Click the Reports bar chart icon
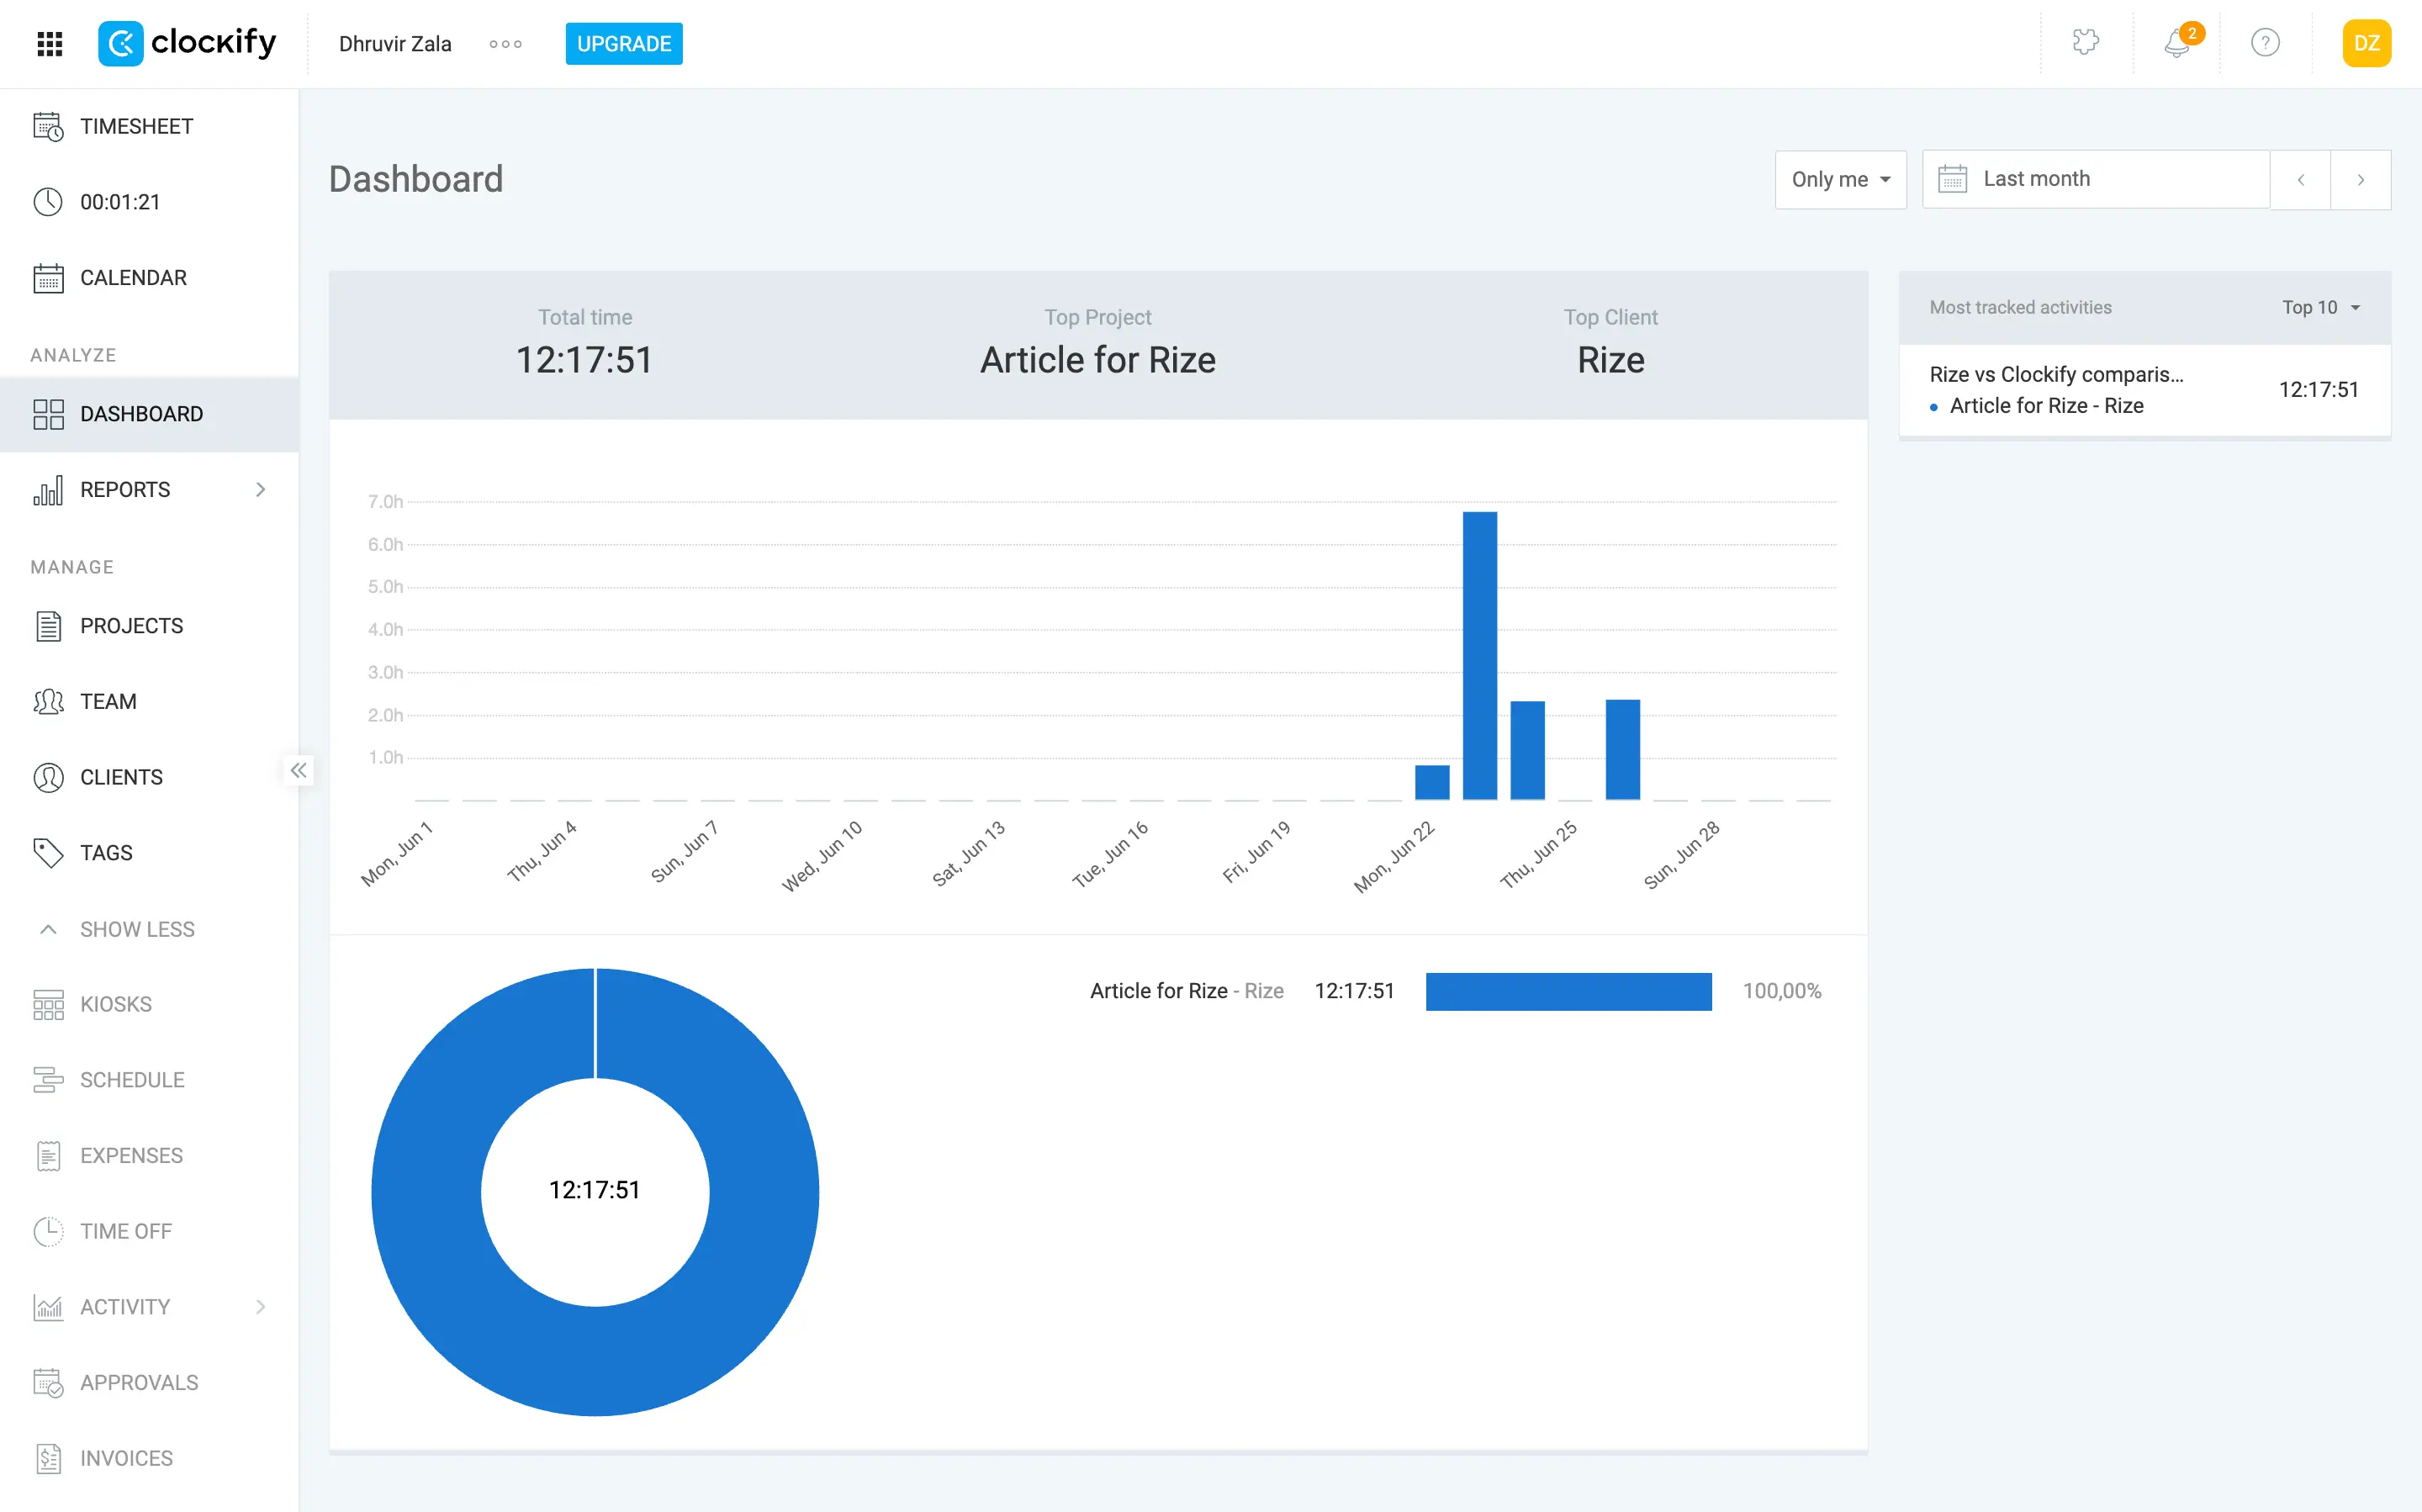The width and height of the screenshot is (2422, 1512). (48, 490)
